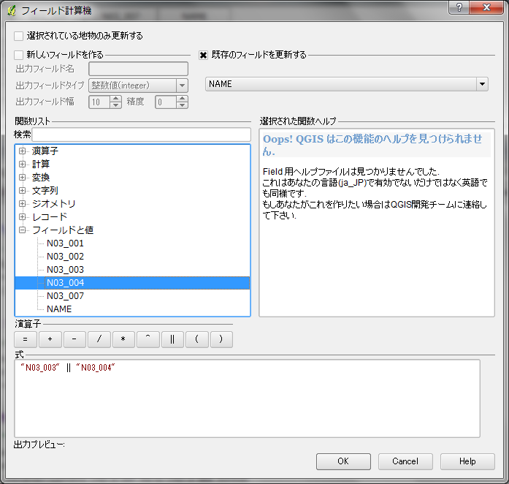Select the NAME field tree item

[x=59, y=309]
